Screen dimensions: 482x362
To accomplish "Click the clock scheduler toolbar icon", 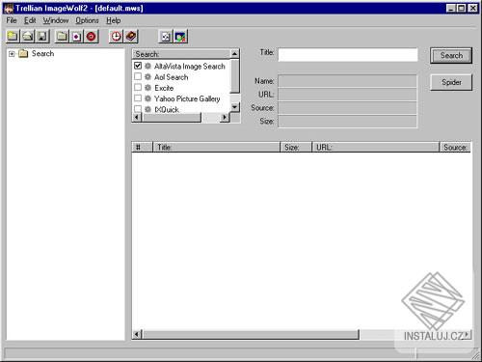I will point(116,36).
